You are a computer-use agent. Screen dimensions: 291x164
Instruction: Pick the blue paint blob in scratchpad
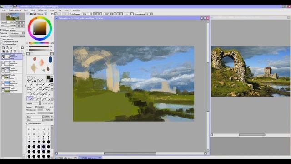click(50, 60)
